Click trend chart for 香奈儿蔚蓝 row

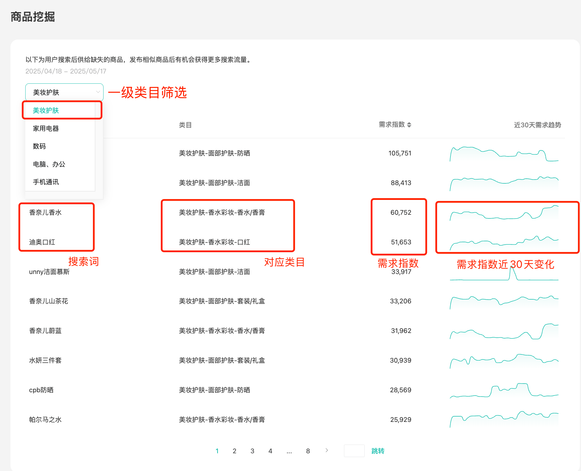pos(504,331)
